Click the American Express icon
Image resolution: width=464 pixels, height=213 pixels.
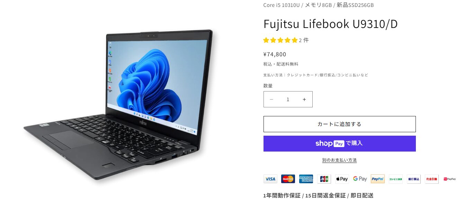(306, 179)
